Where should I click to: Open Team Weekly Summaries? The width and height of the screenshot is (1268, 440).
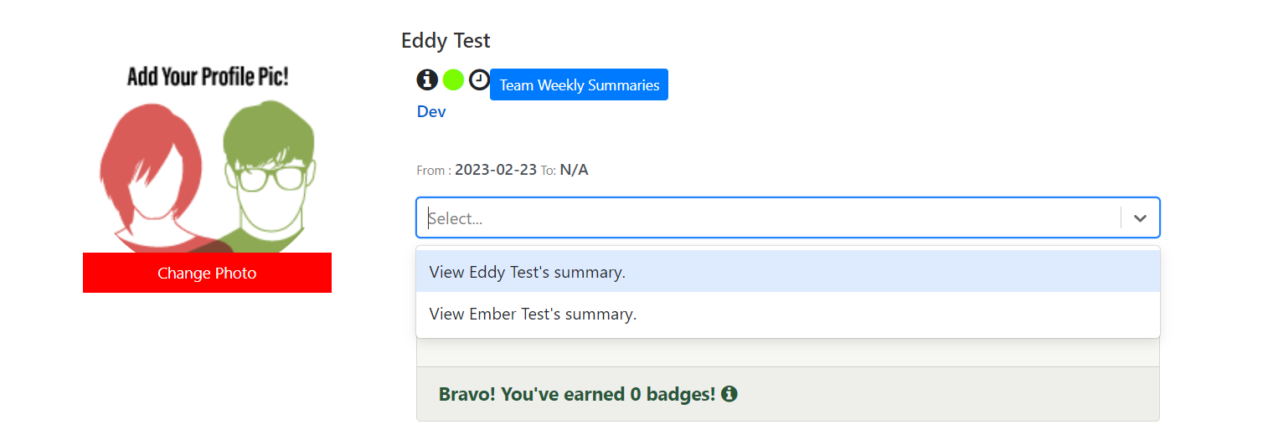[x=579, y=84]
